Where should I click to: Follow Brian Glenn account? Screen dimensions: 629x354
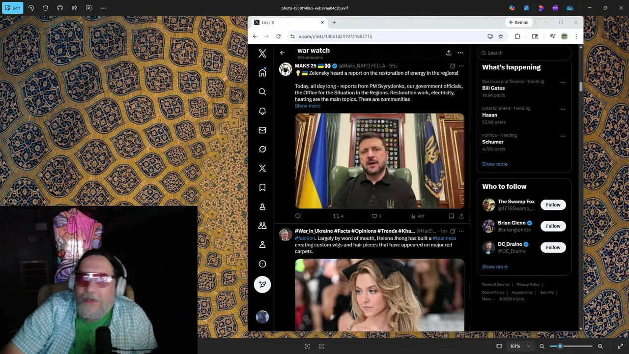[x=553, y=226]
